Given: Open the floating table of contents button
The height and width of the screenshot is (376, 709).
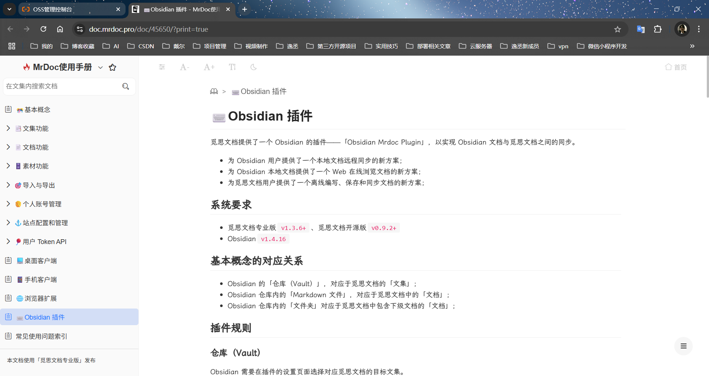Looking at the screenshot, I should click(684, 346).
